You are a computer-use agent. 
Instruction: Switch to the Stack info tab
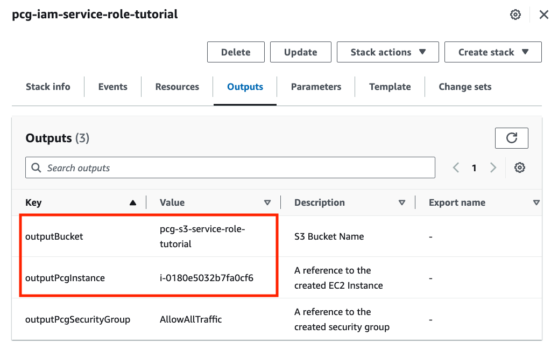click(x=48, y=87)
